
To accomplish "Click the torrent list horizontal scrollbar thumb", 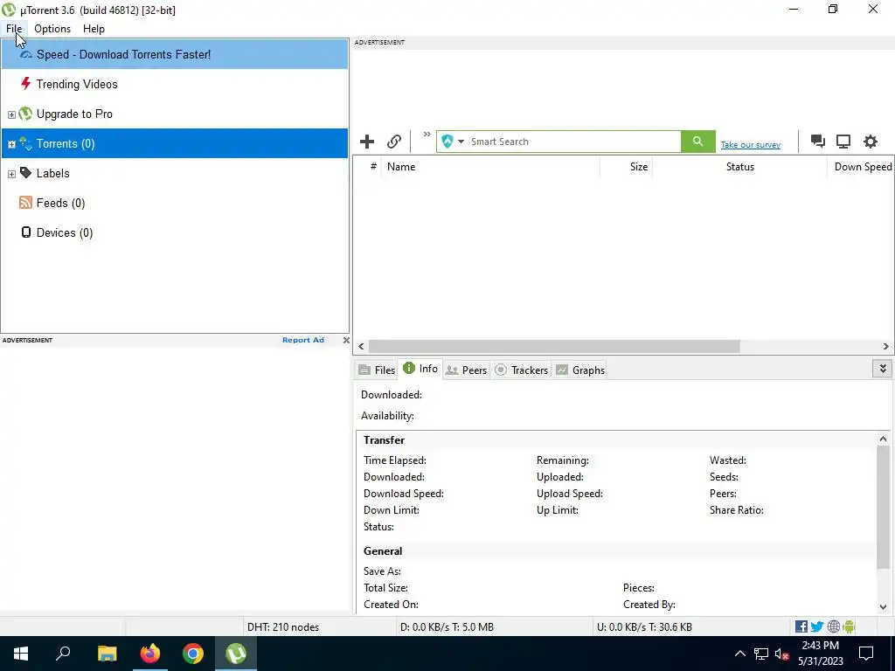I will pyautogui.click(x=554, y=346).
